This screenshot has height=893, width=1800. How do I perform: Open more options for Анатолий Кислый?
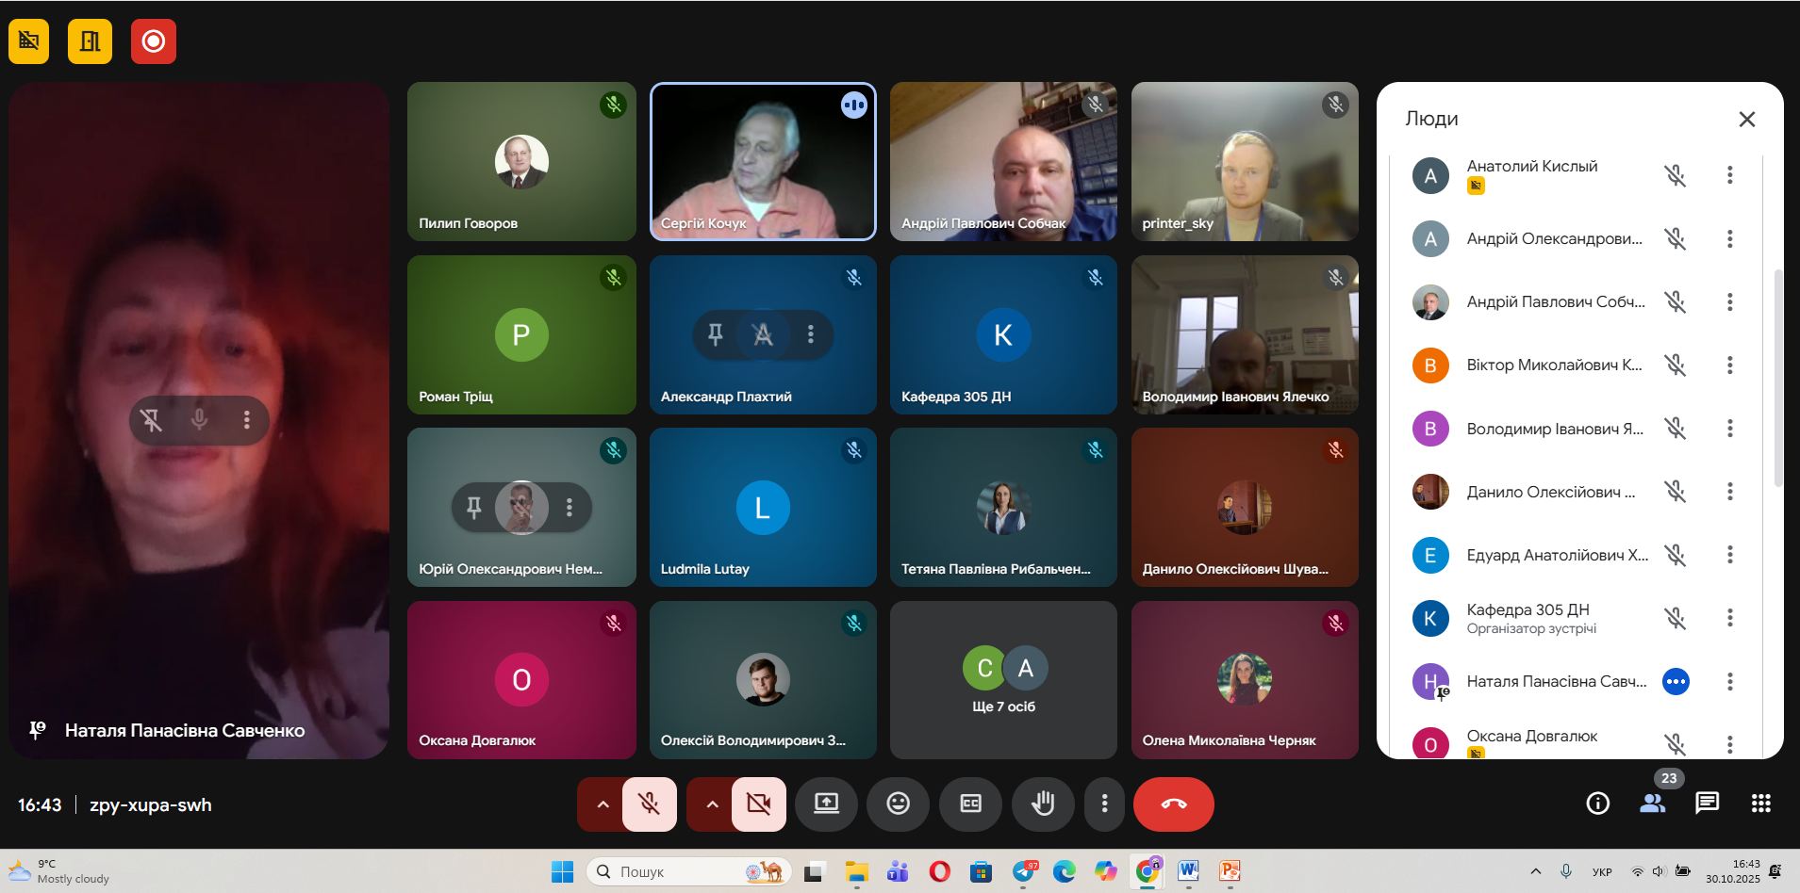pos(1729,175)
